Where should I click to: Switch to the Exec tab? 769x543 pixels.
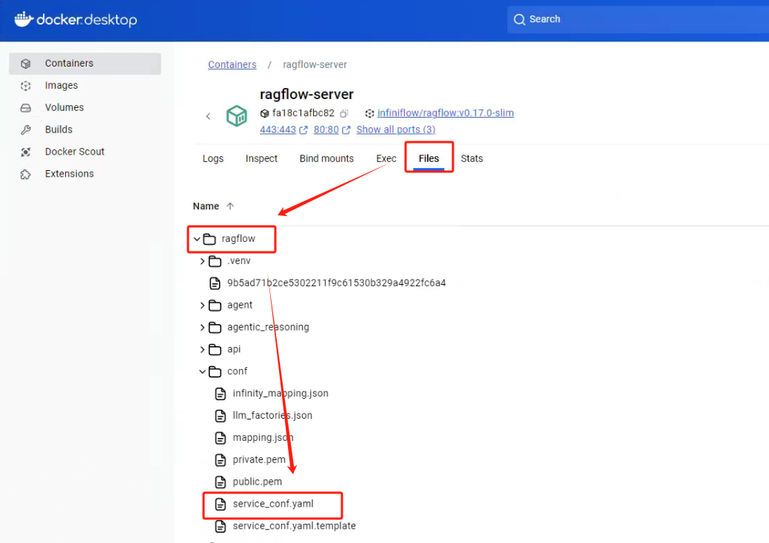(x=386, y=158)
